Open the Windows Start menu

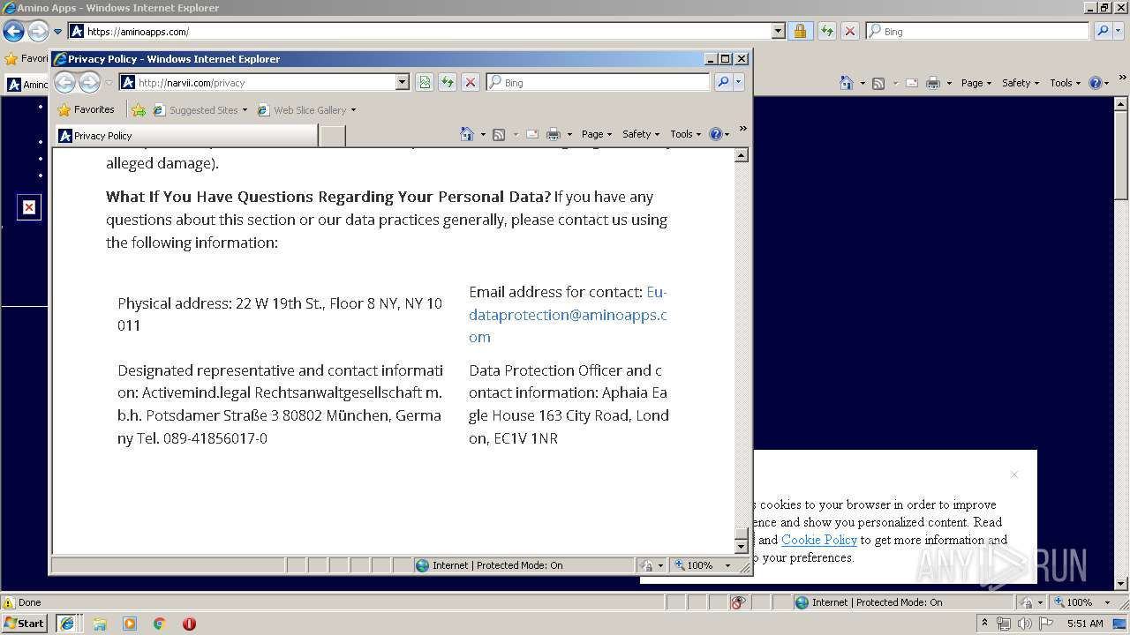click(x=25, y=624)
